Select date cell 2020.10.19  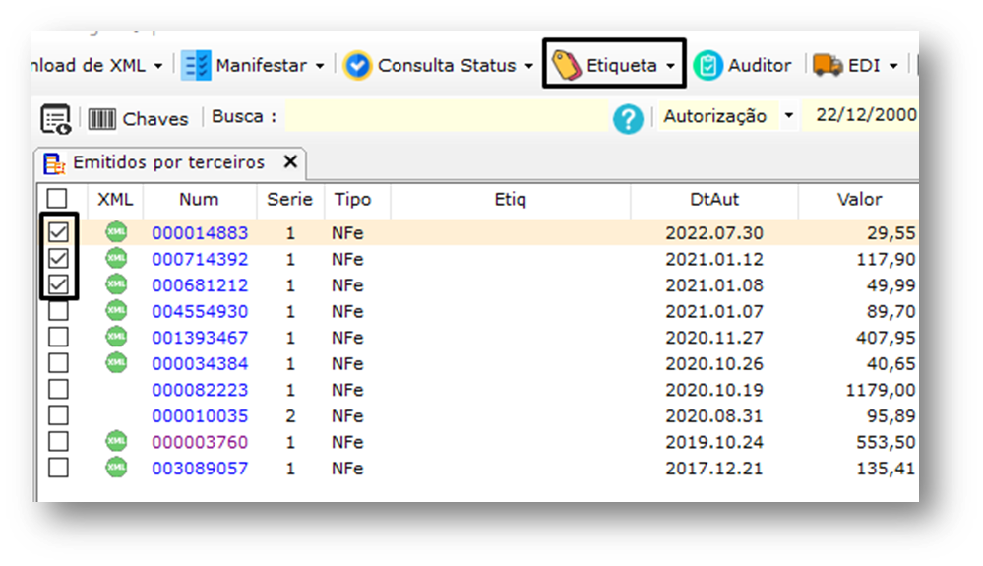[x=714, y=390]
